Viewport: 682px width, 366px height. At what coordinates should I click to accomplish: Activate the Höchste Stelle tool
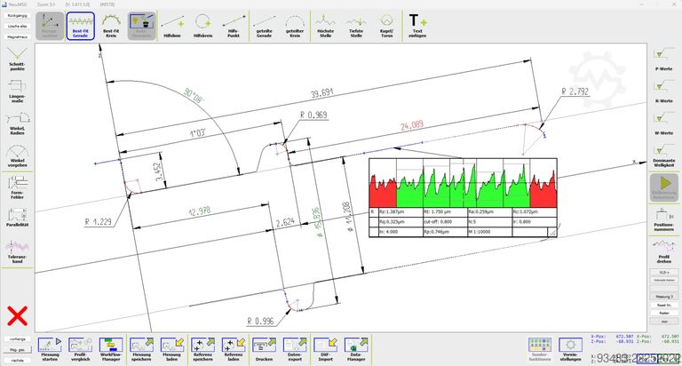[x=325, y=26]
